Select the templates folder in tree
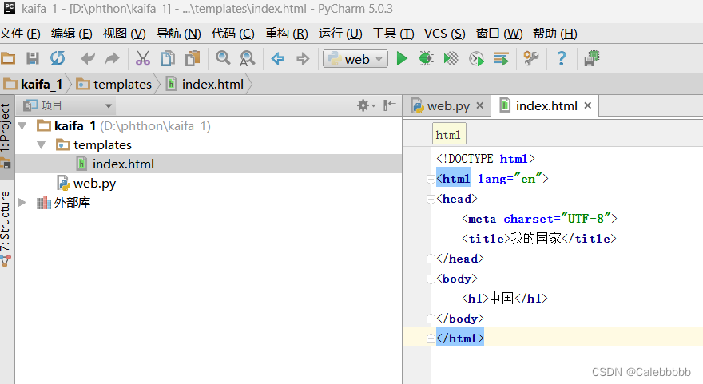Image resolution: width=703 pixels, height=384 pixels. click(x=94, y=145)
